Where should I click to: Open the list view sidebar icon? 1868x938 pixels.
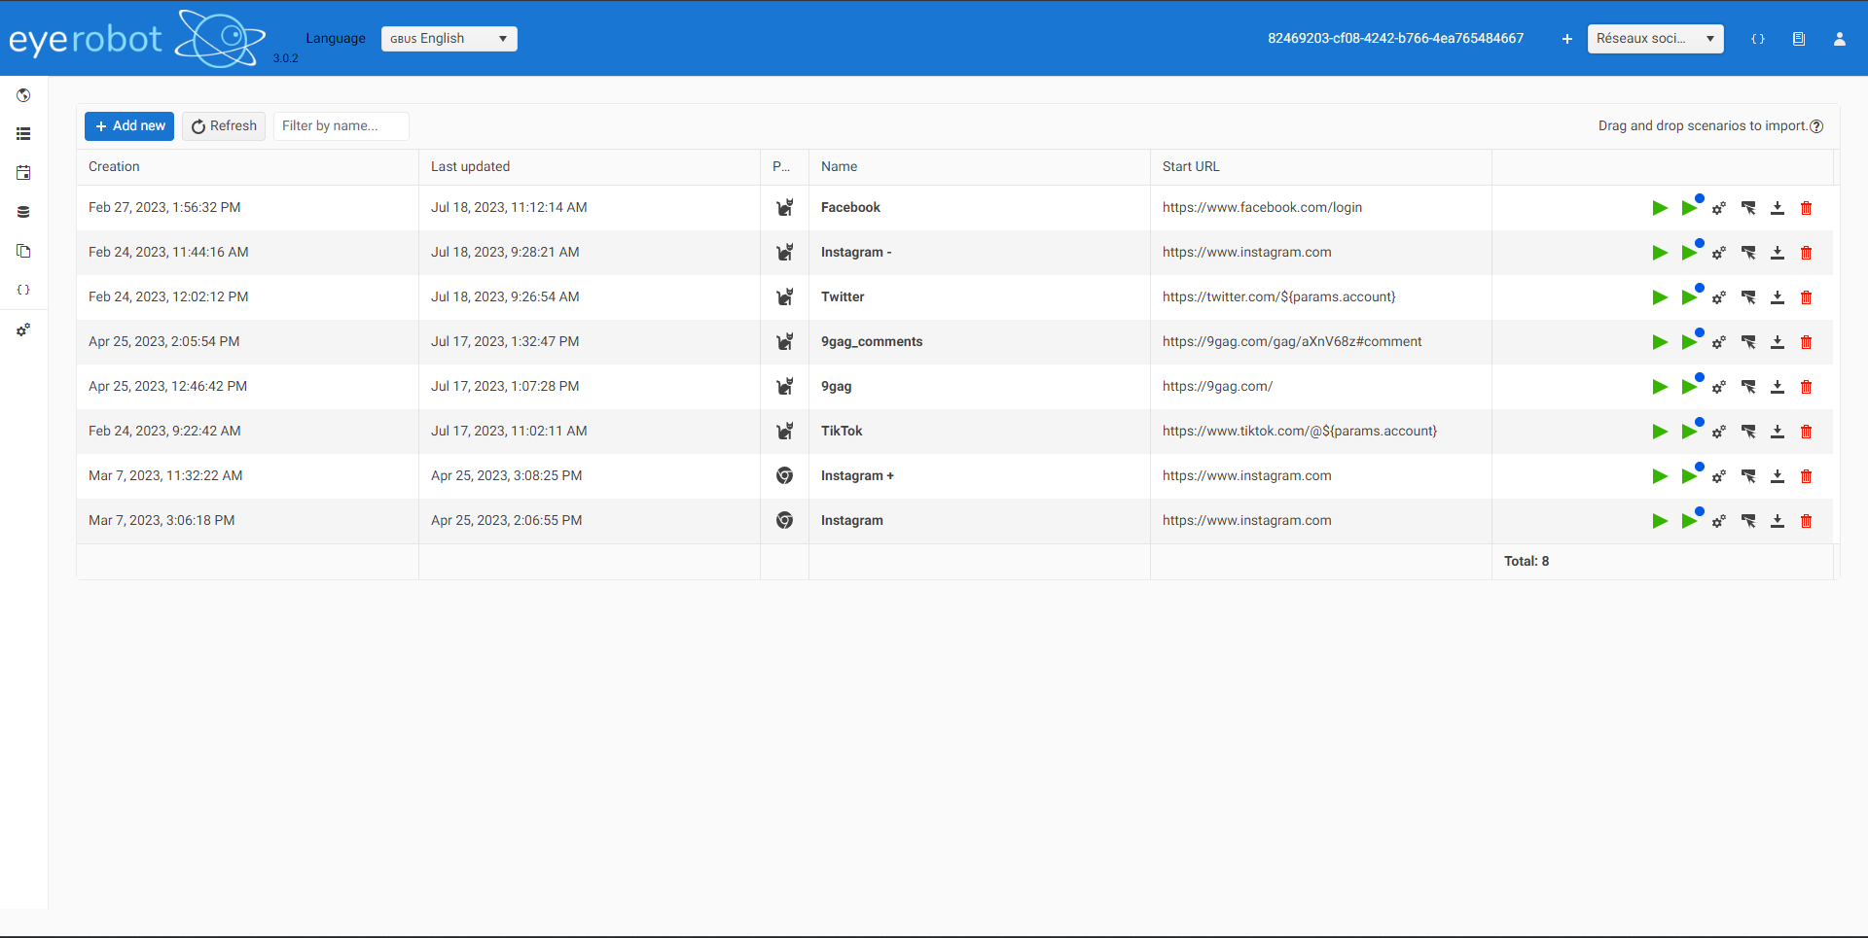(x=23, y=133)
